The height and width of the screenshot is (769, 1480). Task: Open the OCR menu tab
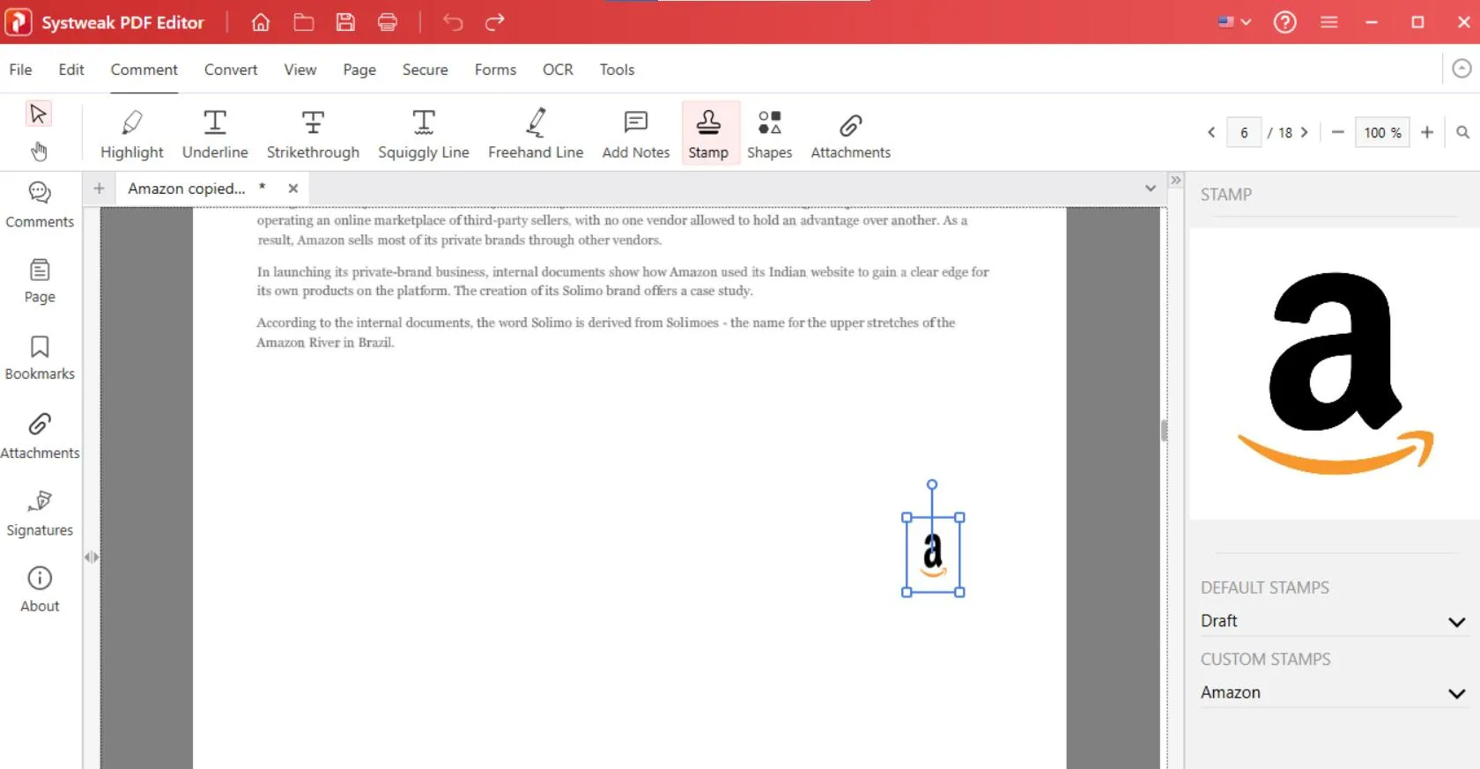[x=558, y=70]
